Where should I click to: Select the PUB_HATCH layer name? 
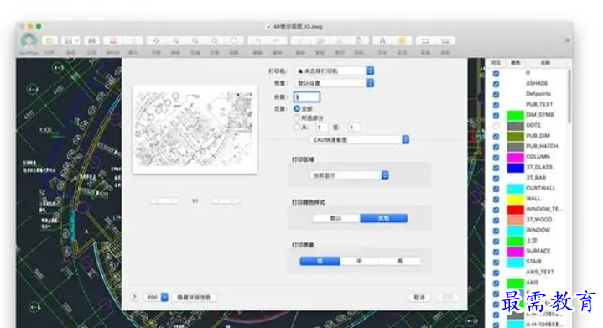[x=542, y=146]
